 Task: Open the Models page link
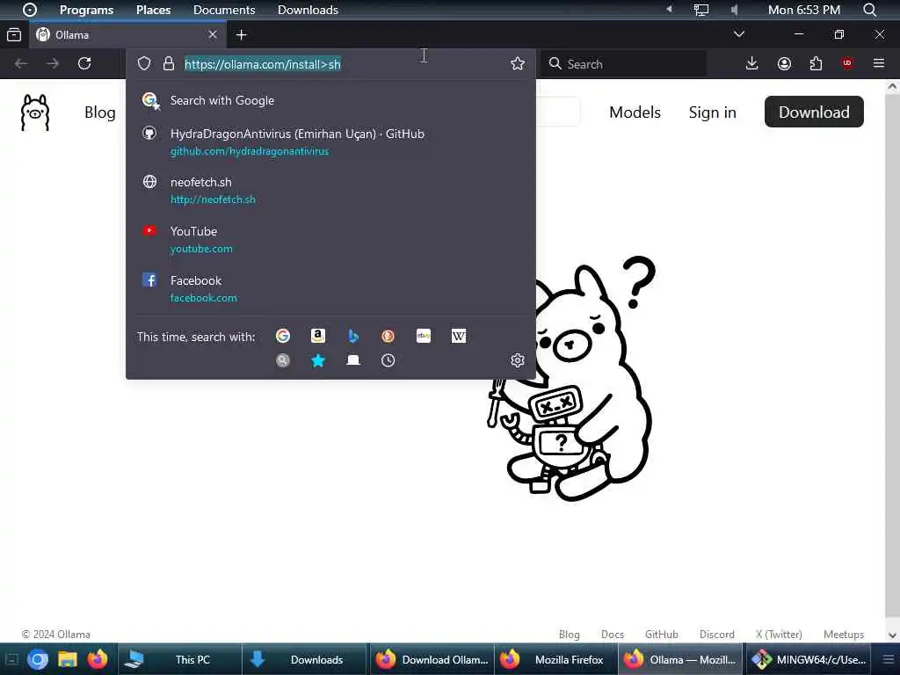pyautogui.click(x=635, y=112)
